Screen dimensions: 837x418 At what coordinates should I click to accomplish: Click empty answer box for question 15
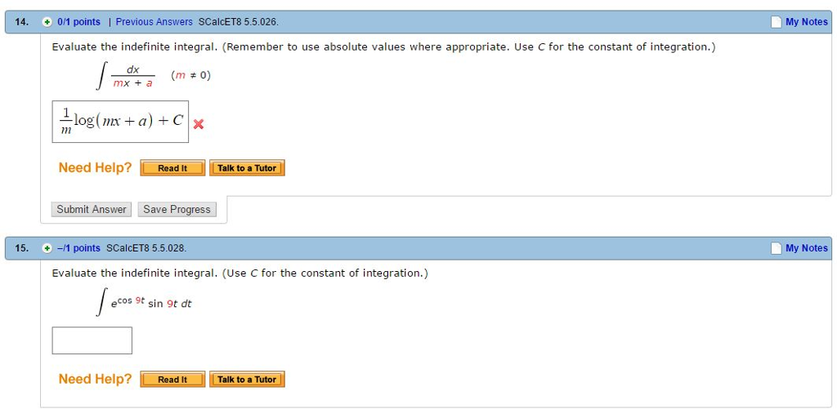point(92,340)
